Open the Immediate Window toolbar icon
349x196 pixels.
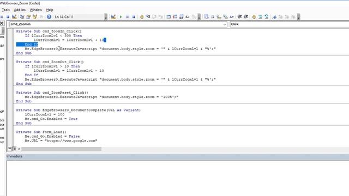[x=175, y=17]
